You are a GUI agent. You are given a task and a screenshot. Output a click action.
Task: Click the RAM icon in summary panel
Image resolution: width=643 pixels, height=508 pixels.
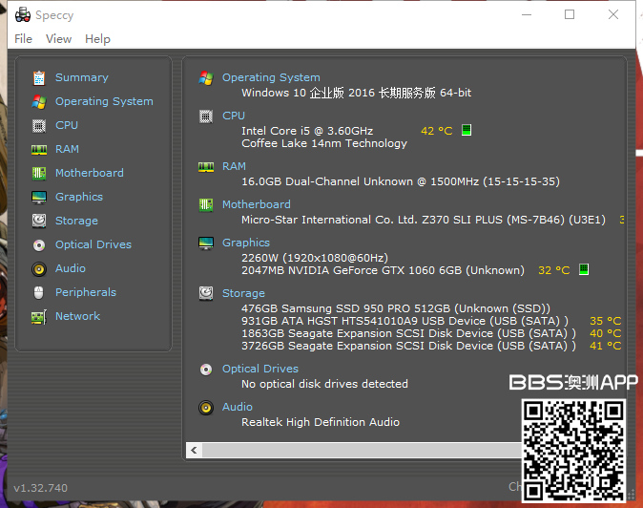click(x=206, y=167)
